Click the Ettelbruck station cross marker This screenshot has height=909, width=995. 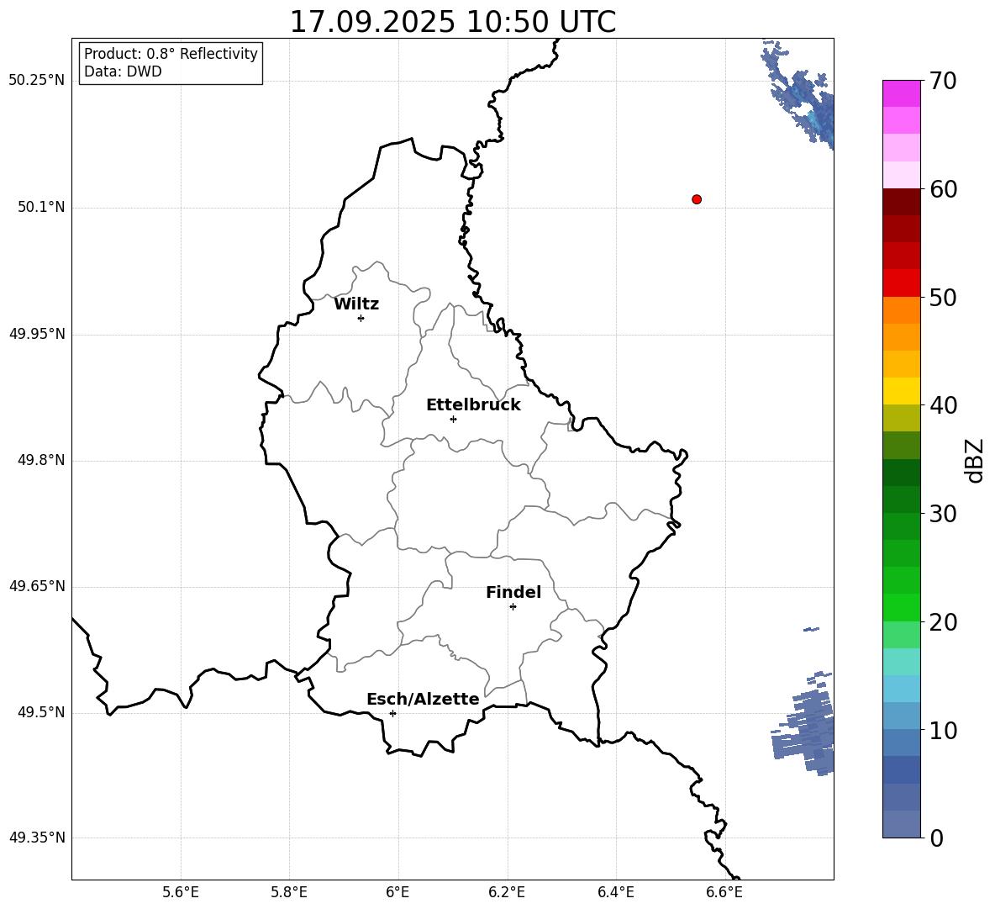click(453, 419)
